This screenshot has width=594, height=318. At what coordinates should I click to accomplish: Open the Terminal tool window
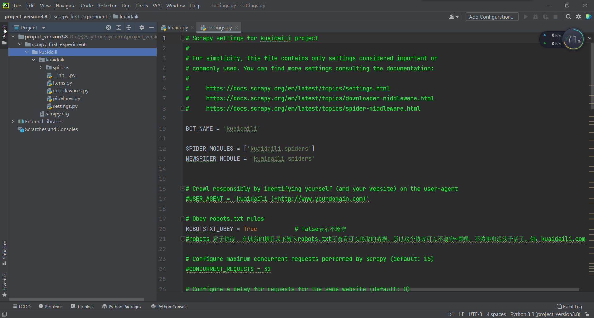(82, 306)
